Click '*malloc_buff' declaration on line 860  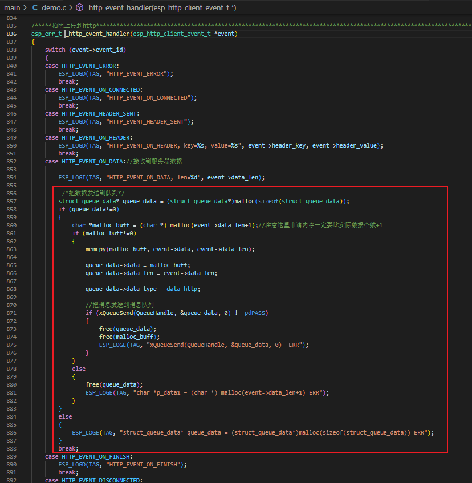(x=109, y=225)
